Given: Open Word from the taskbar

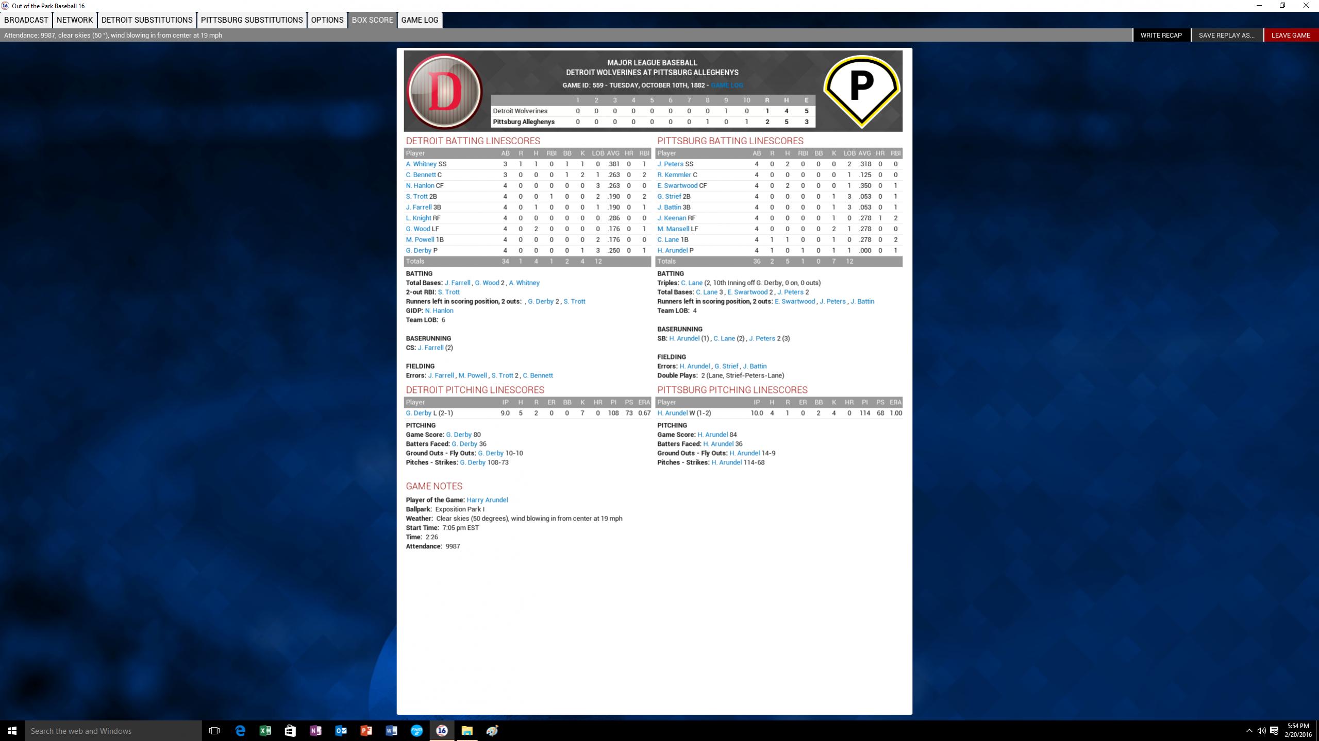Looking at the screenshot, I should click(391, 730).
